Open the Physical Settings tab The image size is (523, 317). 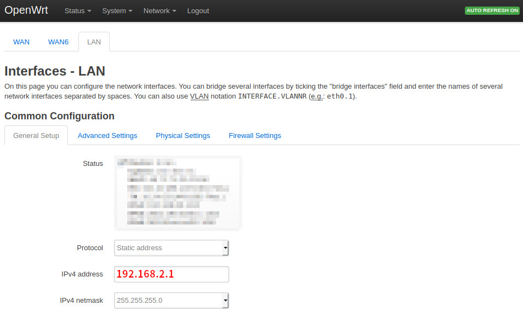[183, 136]
